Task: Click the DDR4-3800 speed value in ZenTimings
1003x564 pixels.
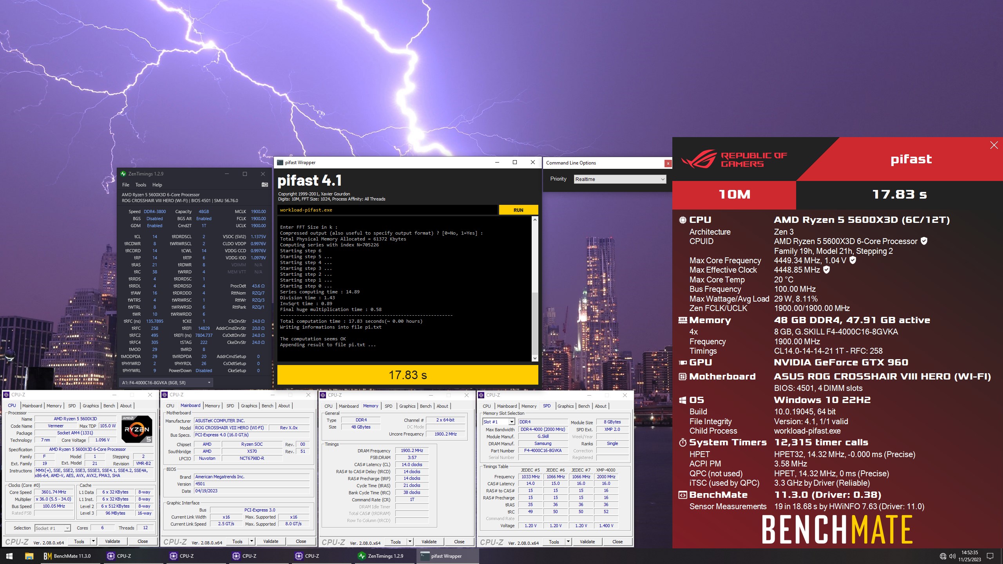Action: pyautogui.click(x=155, y=211)
